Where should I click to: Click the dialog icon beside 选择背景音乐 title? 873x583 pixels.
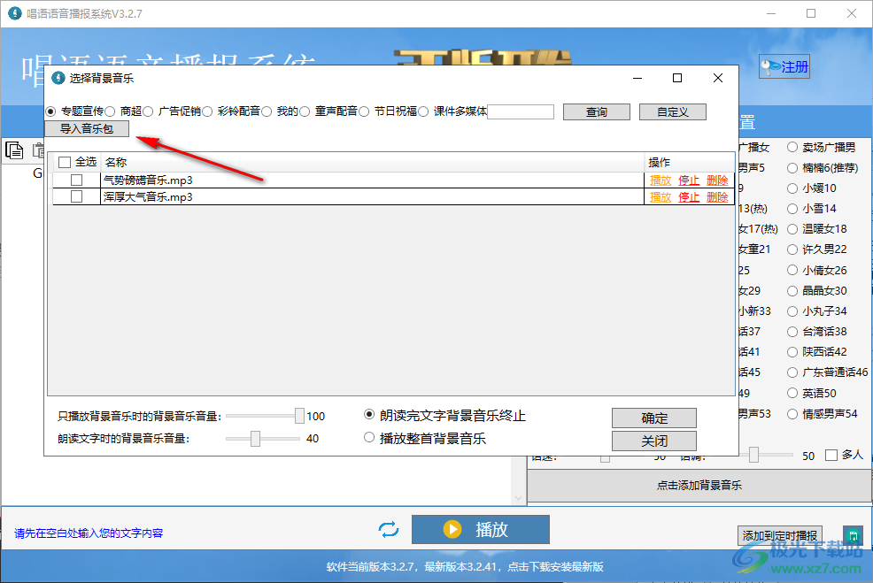click(x=58, y=78)
